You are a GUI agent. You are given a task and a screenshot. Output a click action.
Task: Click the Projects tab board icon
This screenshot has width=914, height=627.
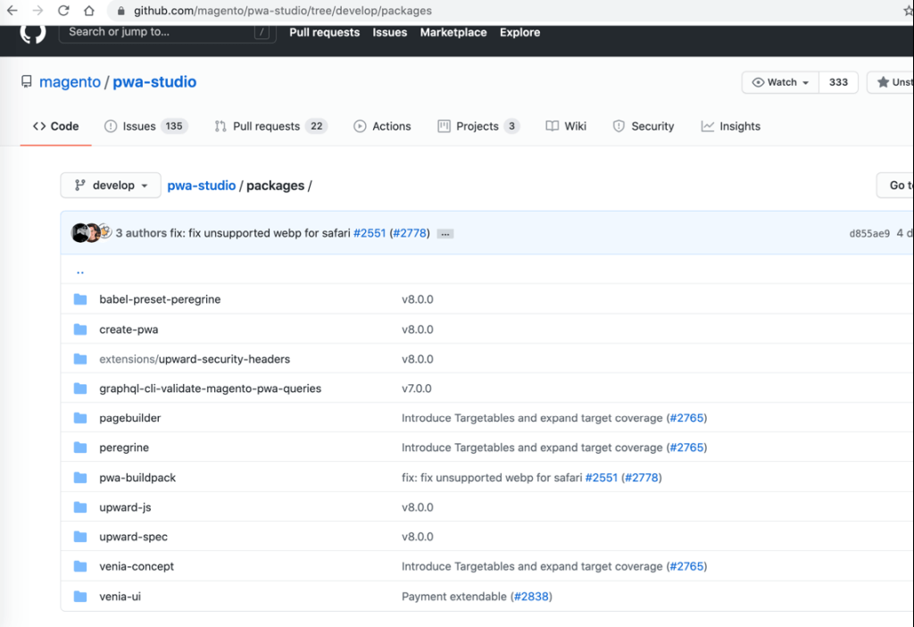[x=444, y=126]
